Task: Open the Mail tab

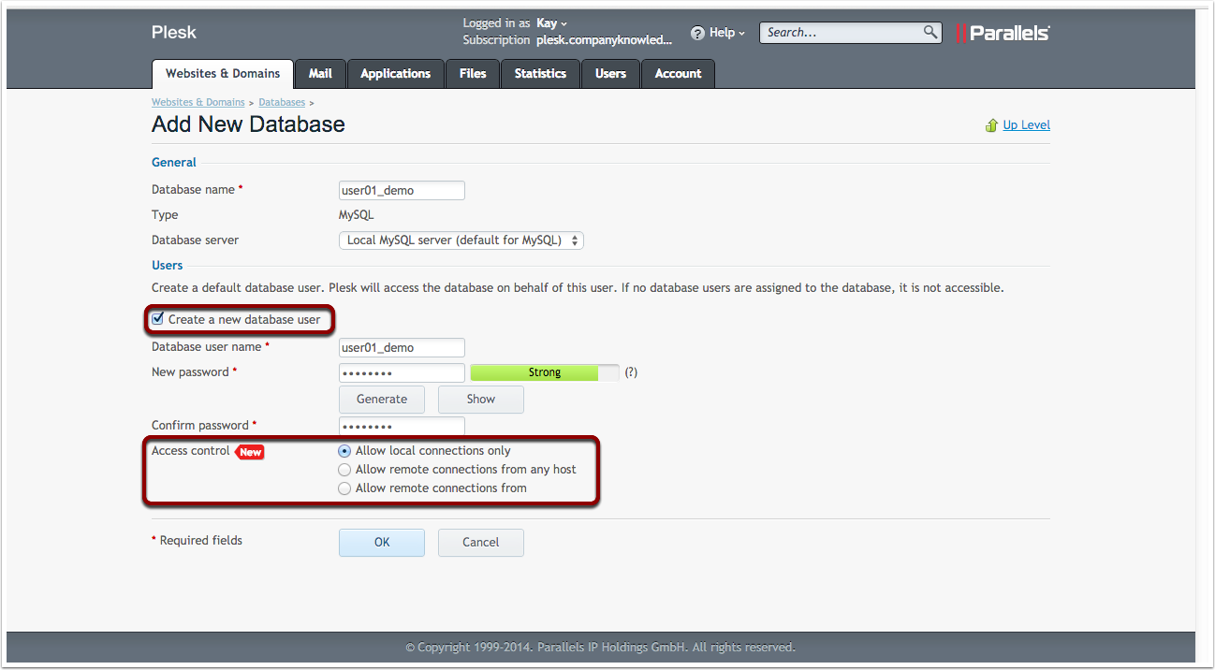Action: point(320,74)
